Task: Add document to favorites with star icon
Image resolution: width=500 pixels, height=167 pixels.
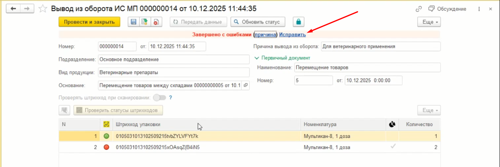Action: [43, 9]
